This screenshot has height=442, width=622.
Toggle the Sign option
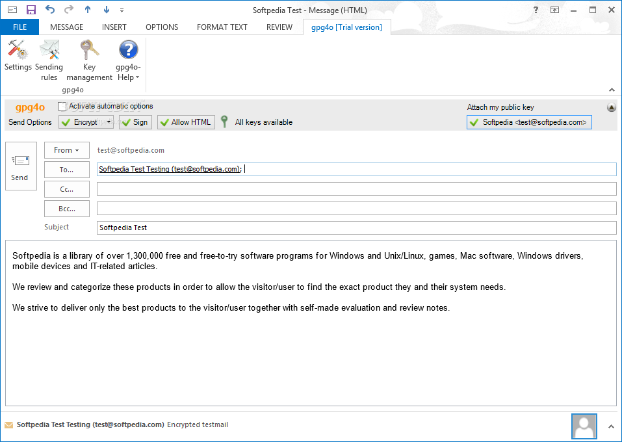point(135,122)
